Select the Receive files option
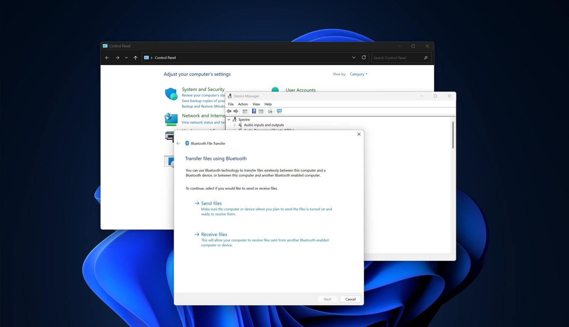 tap(214, 234)
